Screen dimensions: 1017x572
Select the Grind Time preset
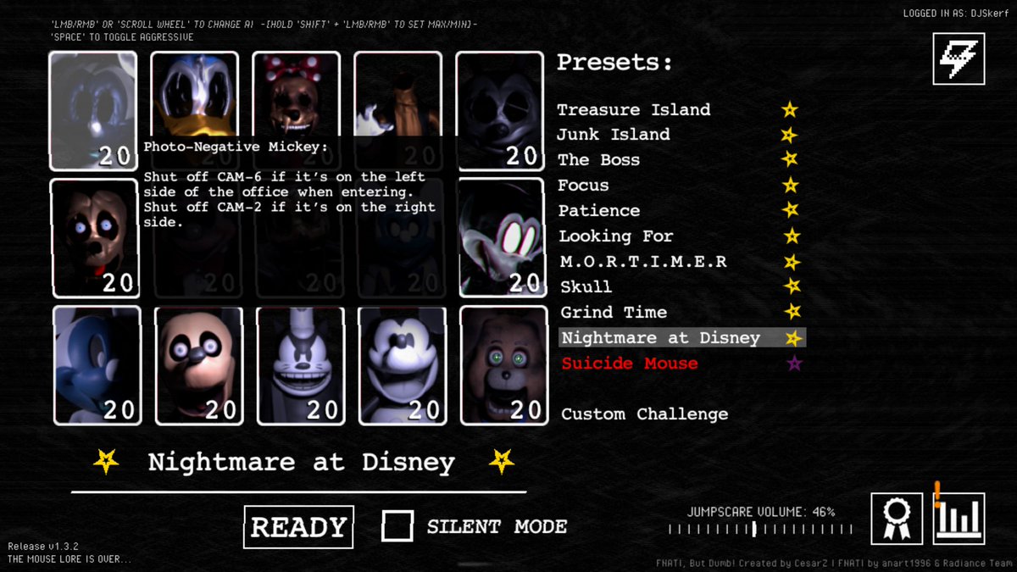click(x=614, y=312)
